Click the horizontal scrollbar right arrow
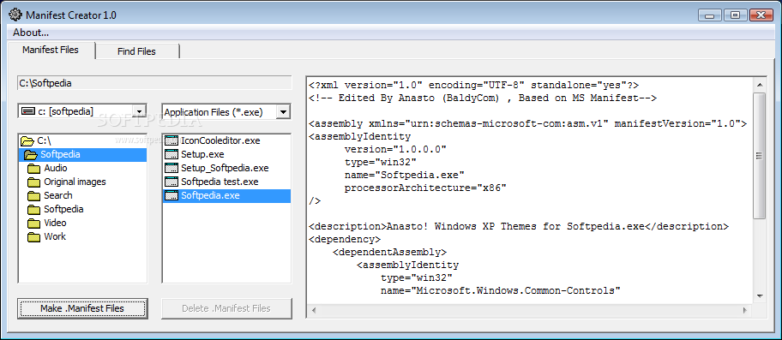The height and width of the screenshot is (340, 782). click(x=745, y=310)
